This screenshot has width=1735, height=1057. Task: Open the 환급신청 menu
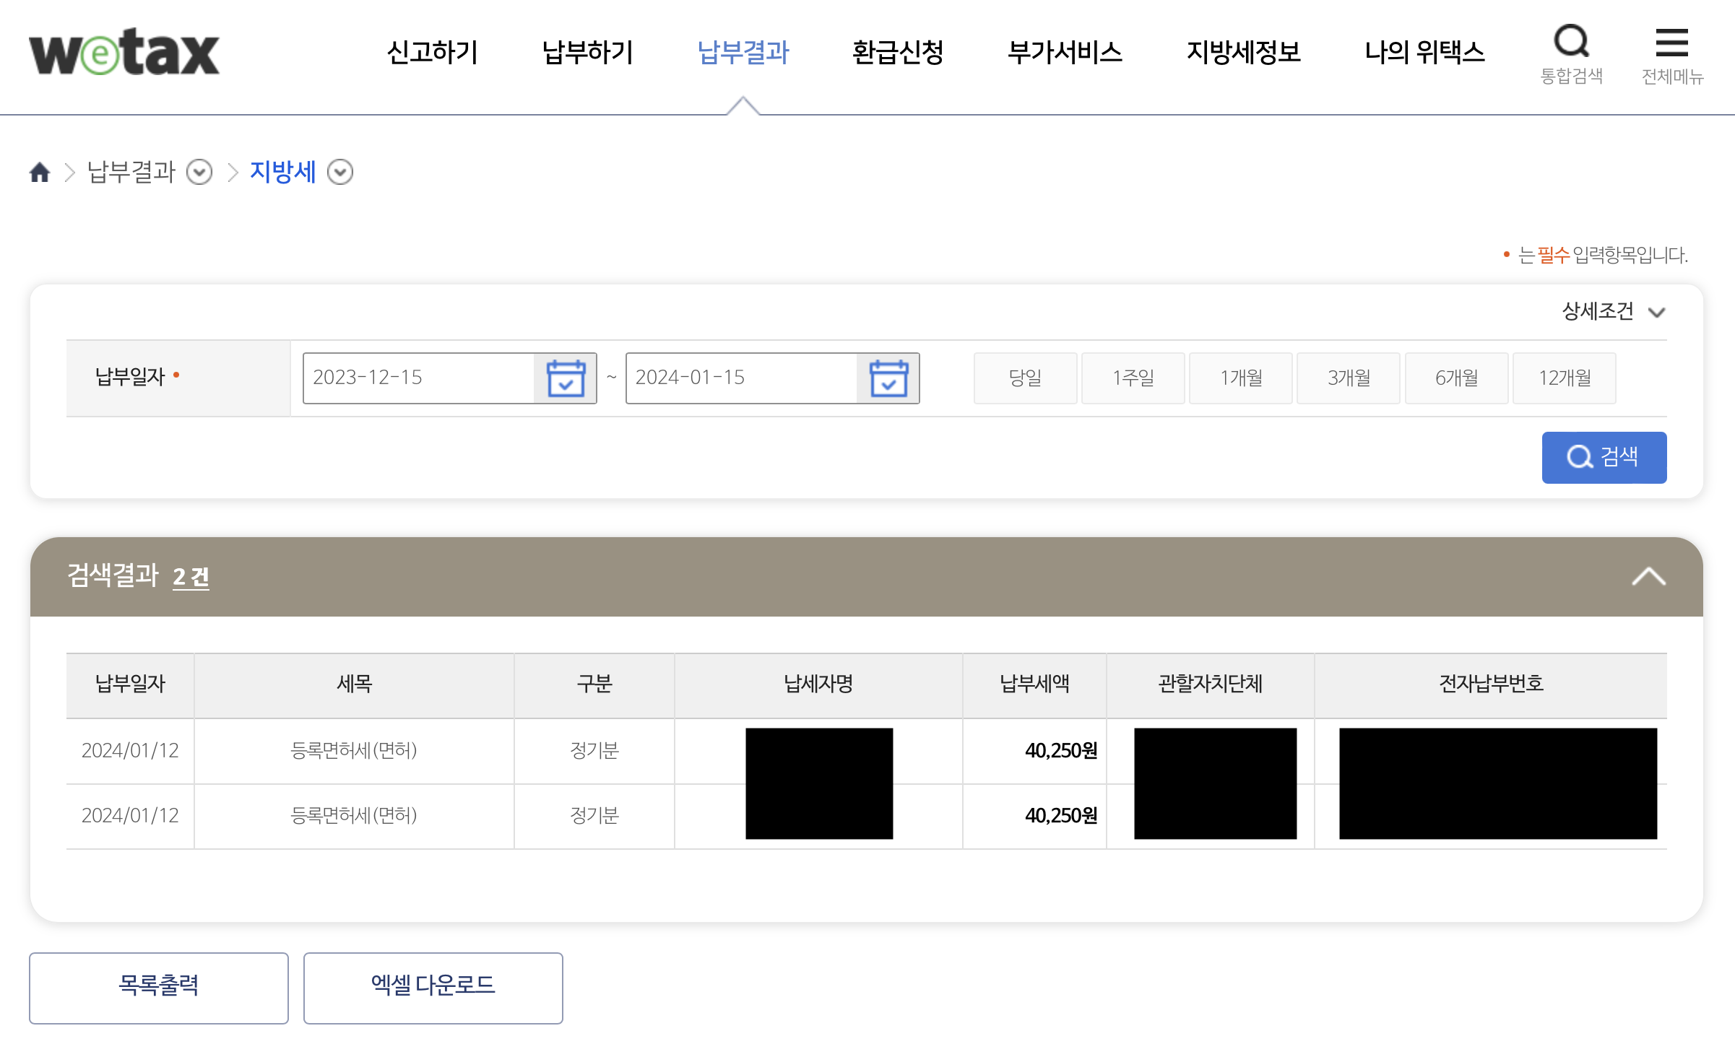coord(897,52)
